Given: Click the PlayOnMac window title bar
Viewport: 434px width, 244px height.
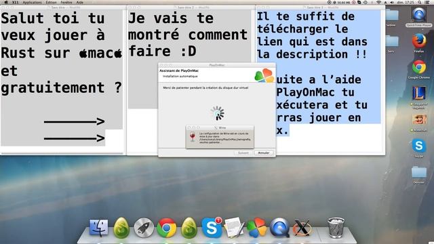Looking at the screenshot, I should tap(217, 65).
